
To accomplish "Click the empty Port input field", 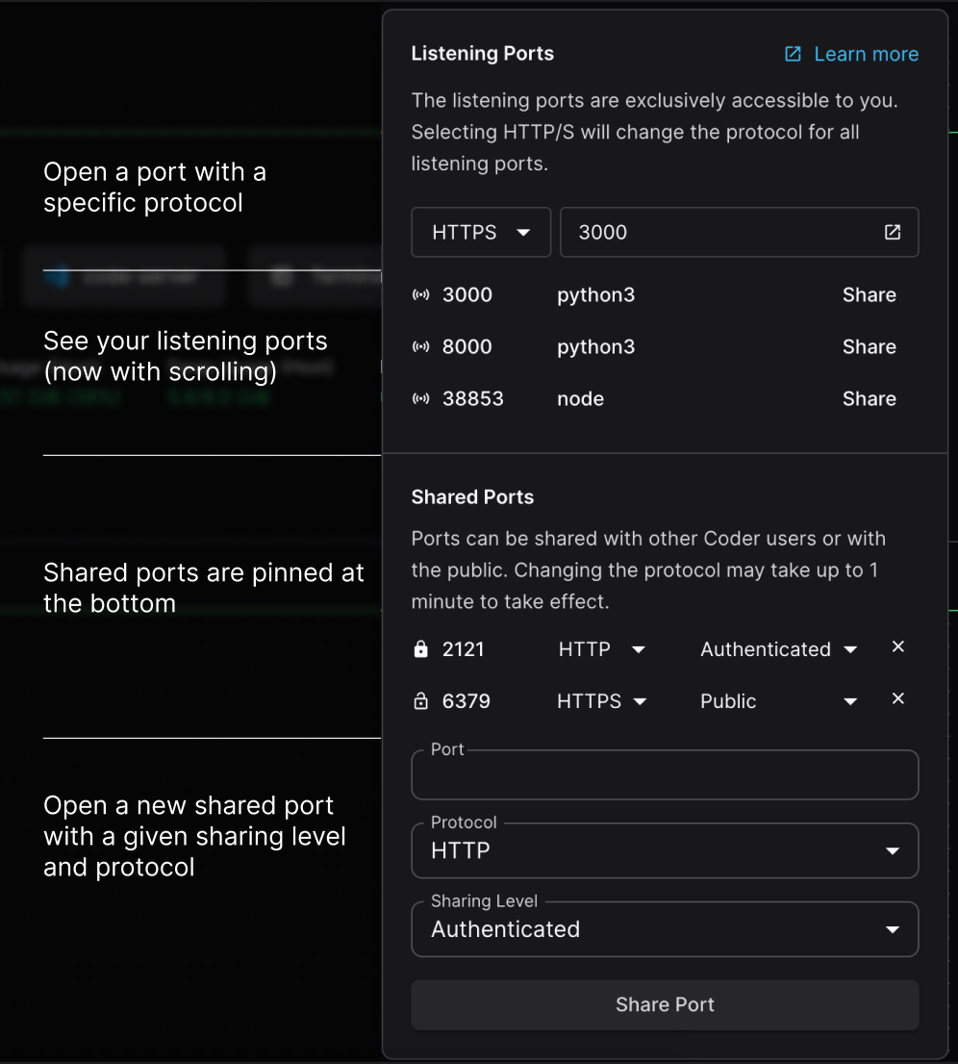I will pos(665,774).
